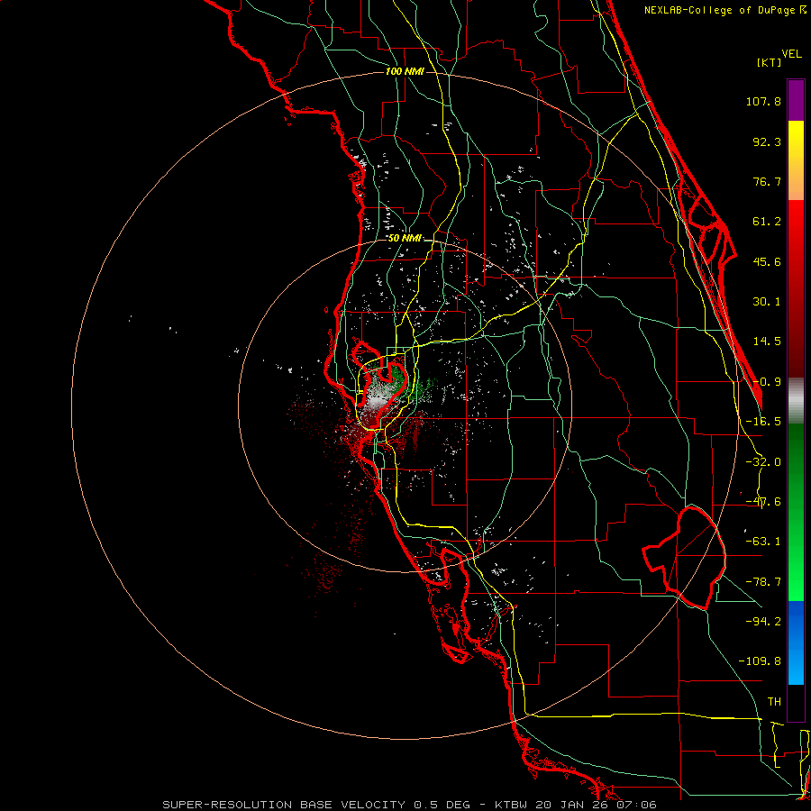Screen dimensions: 811x811
Task: Pick the yellow-orange segment of the velocity scale
Action: click(x=796, y=160)
